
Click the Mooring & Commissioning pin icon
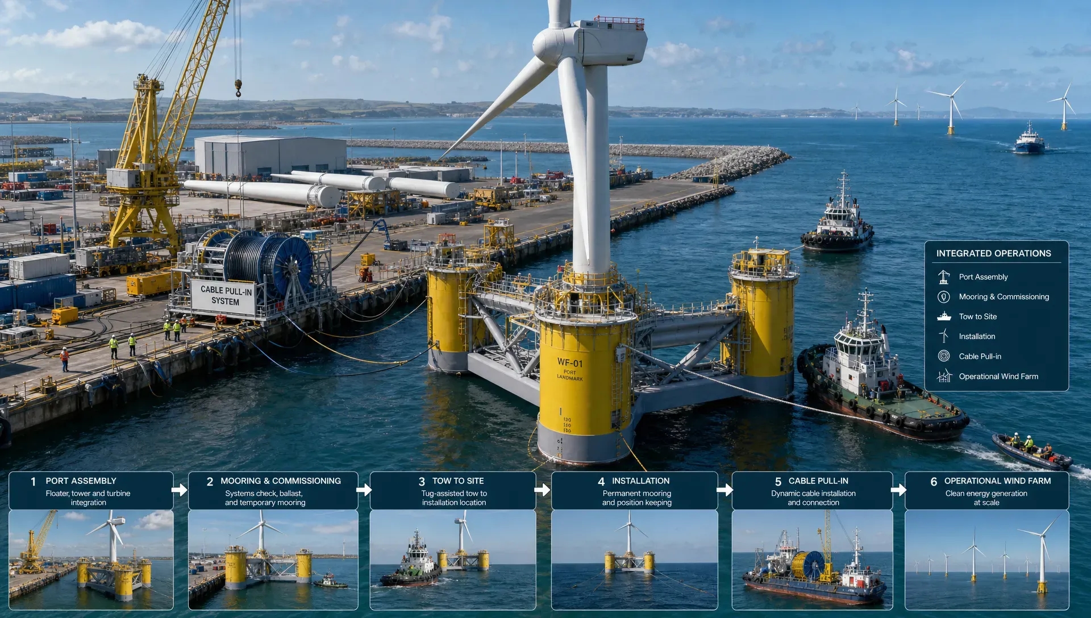pyautogui.click(x=944, y=297)
